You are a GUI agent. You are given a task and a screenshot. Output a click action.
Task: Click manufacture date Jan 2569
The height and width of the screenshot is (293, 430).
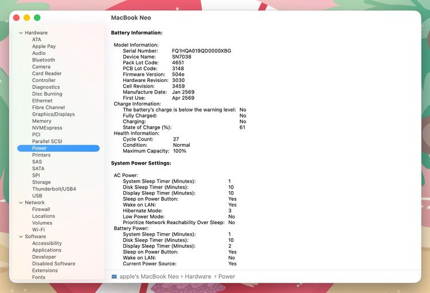pos(183,92)
